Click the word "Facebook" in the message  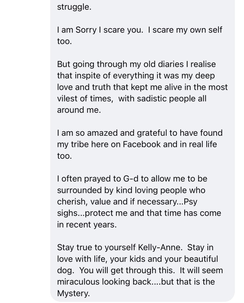(142, 144)
